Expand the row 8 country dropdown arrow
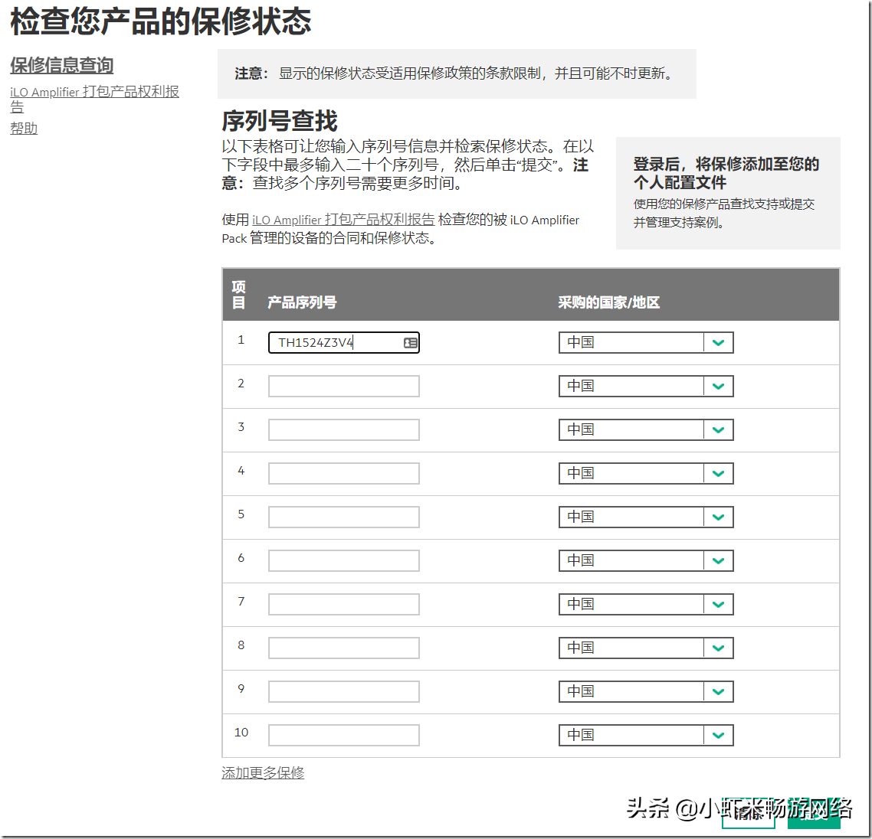The height and width of the screenshot is (839, 872). pyautogui.click(x=718, y=648)
